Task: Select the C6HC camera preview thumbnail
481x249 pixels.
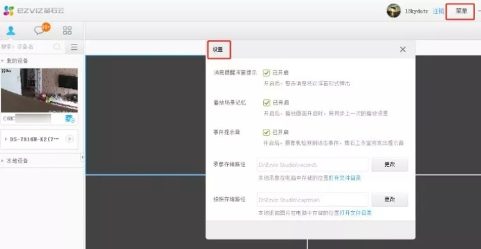Action: [x=39, y=90]
